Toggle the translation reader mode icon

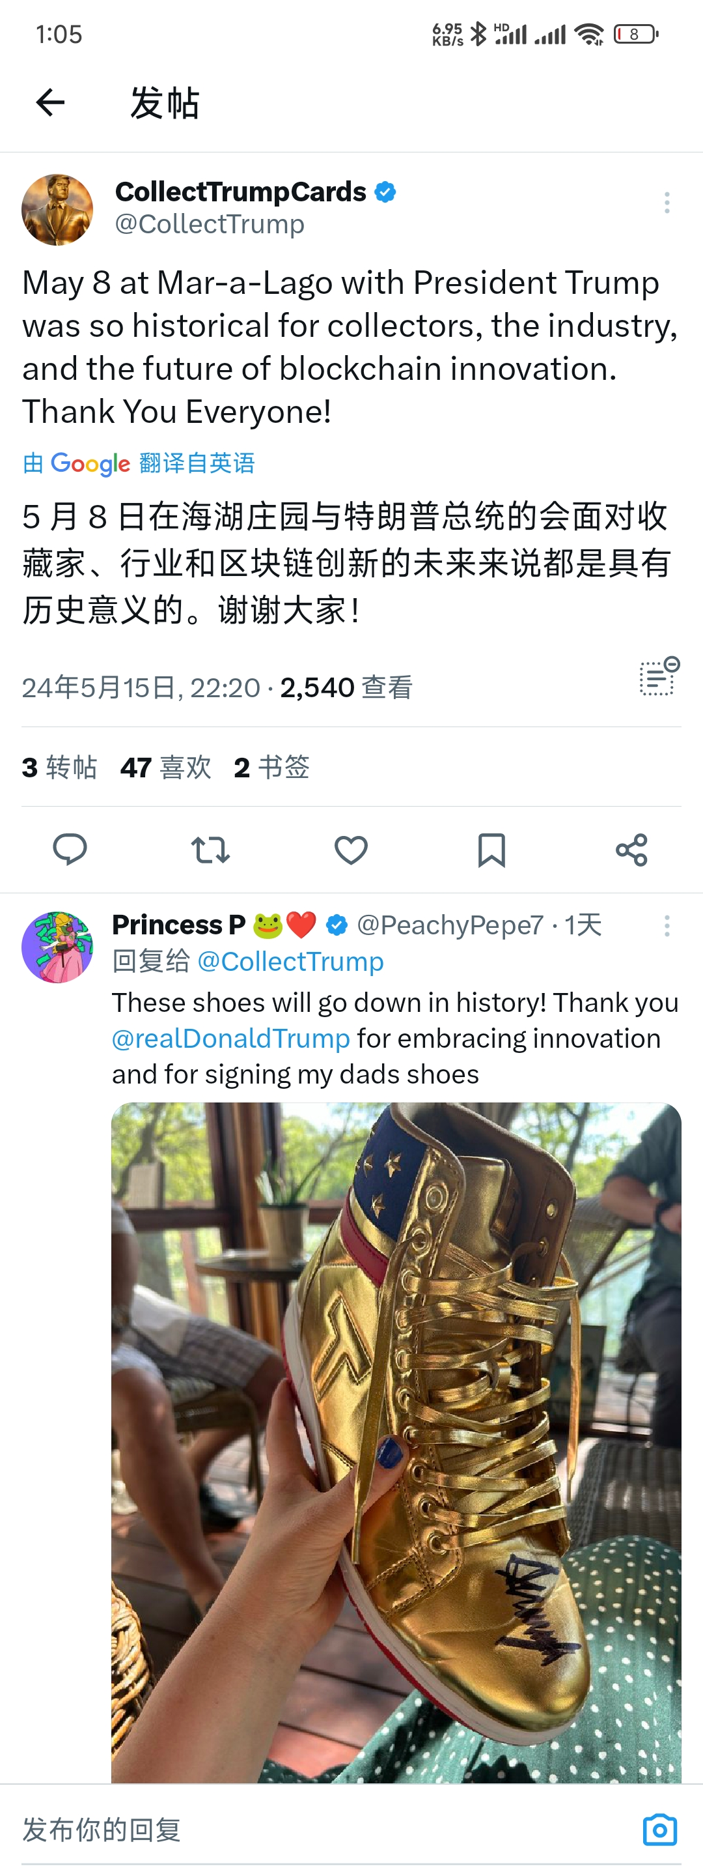pos(659,676)
